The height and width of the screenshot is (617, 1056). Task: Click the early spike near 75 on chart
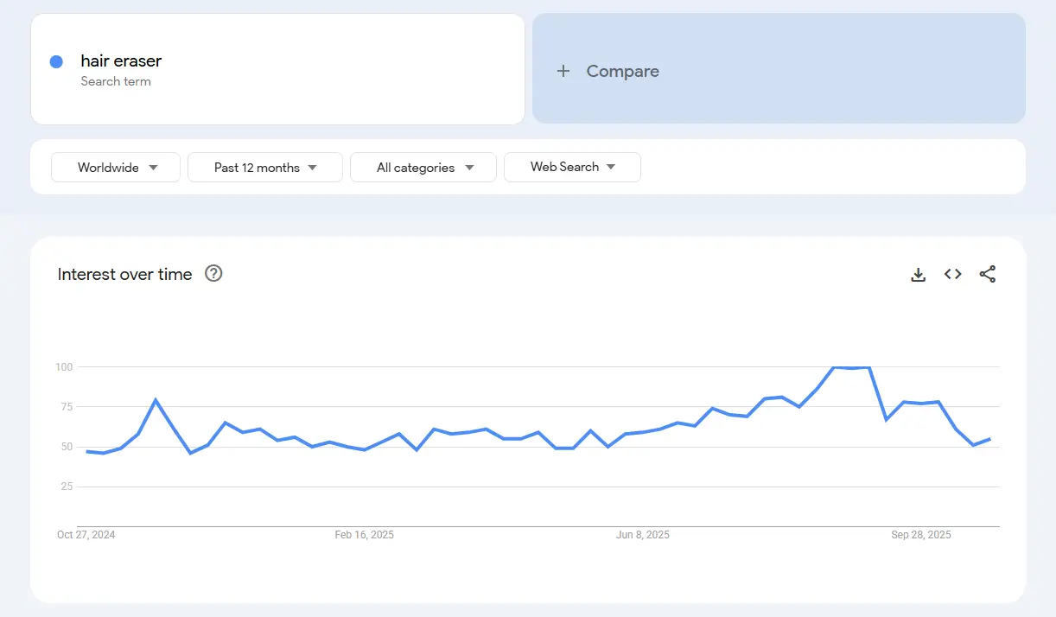pos(156,400)
